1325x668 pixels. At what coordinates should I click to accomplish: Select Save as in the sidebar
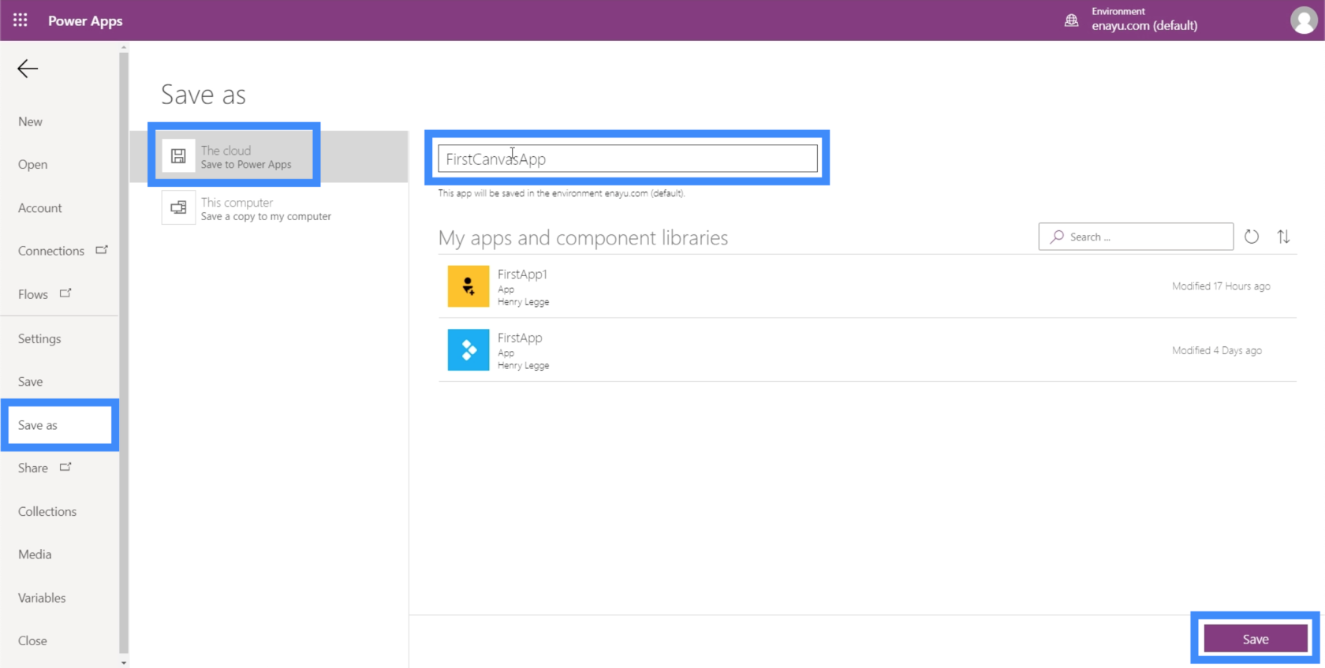pos(60,425)
